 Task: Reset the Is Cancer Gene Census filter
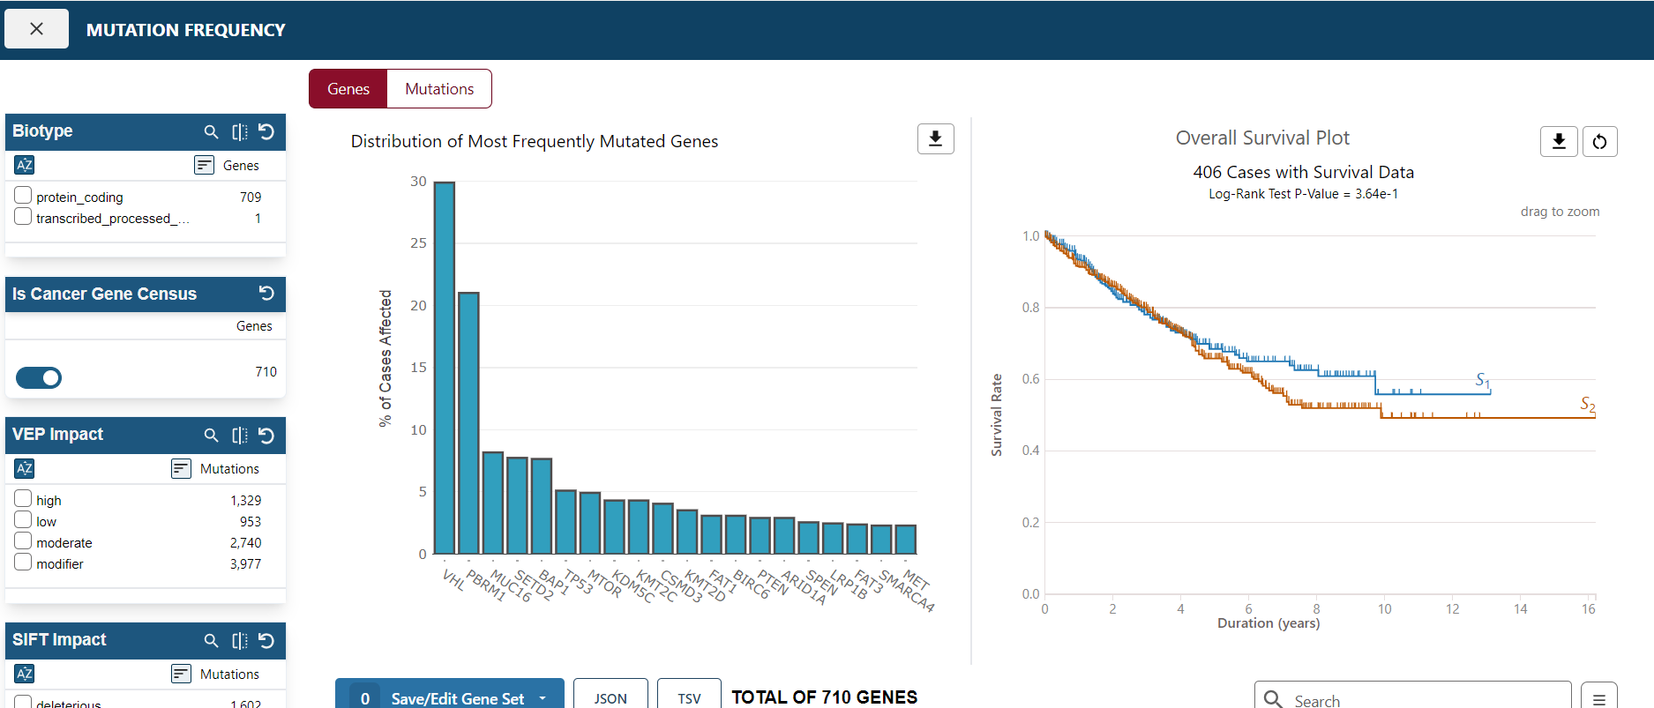click(266, 294)
